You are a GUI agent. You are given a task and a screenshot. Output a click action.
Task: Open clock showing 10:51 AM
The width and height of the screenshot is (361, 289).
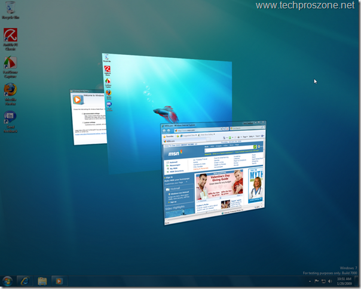click(344, 281)
